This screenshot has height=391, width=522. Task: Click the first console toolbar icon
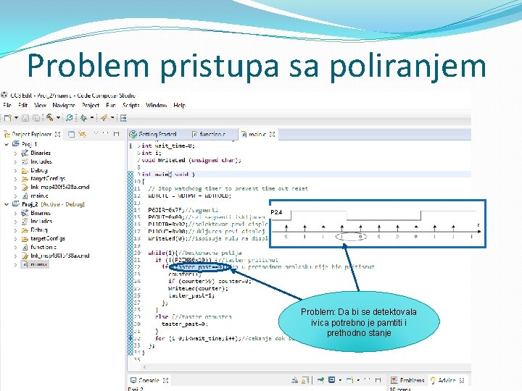pyautogui.click(x=294, y=379)
